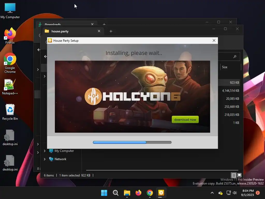
Task: Show hidden system tray icons
Action: tap(212, 193)
